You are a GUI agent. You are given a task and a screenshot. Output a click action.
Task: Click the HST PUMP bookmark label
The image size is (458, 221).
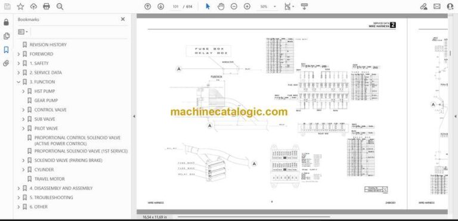45,91
